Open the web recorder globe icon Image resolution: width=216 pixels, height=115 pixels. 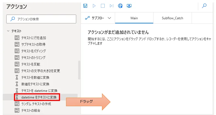[x=120, y=6]
